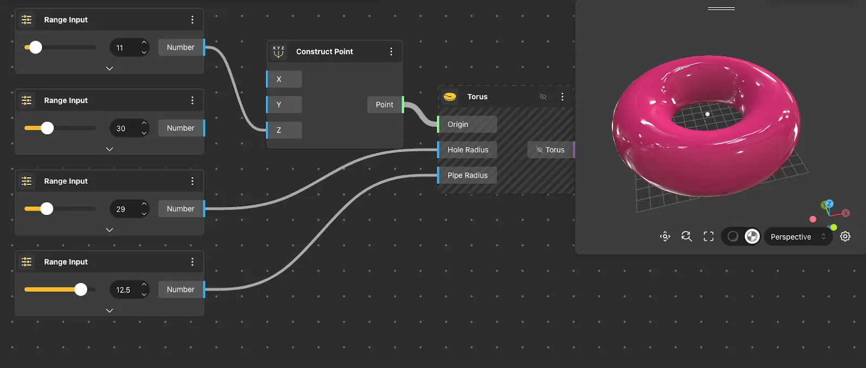
Task: Click the yellow torus icon on the Torus node
Action: tap(450, 97)
